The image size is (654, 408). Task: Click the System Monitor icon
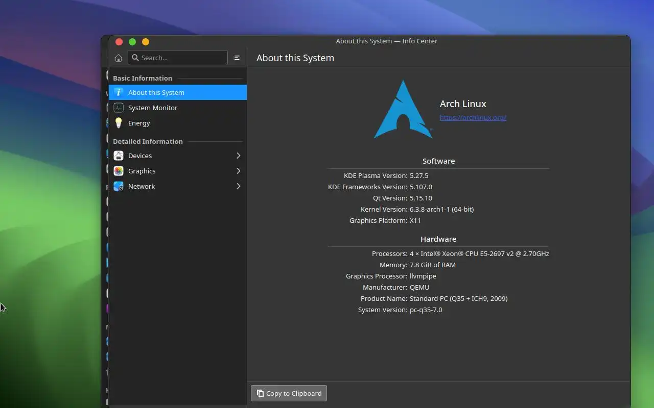pyautogui.click(x=119, y=108)
